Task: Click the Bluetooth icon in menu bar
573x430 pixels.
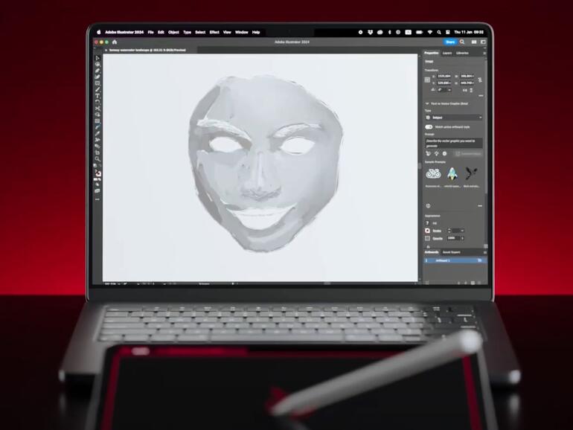Action: click(x=389, y=32)
